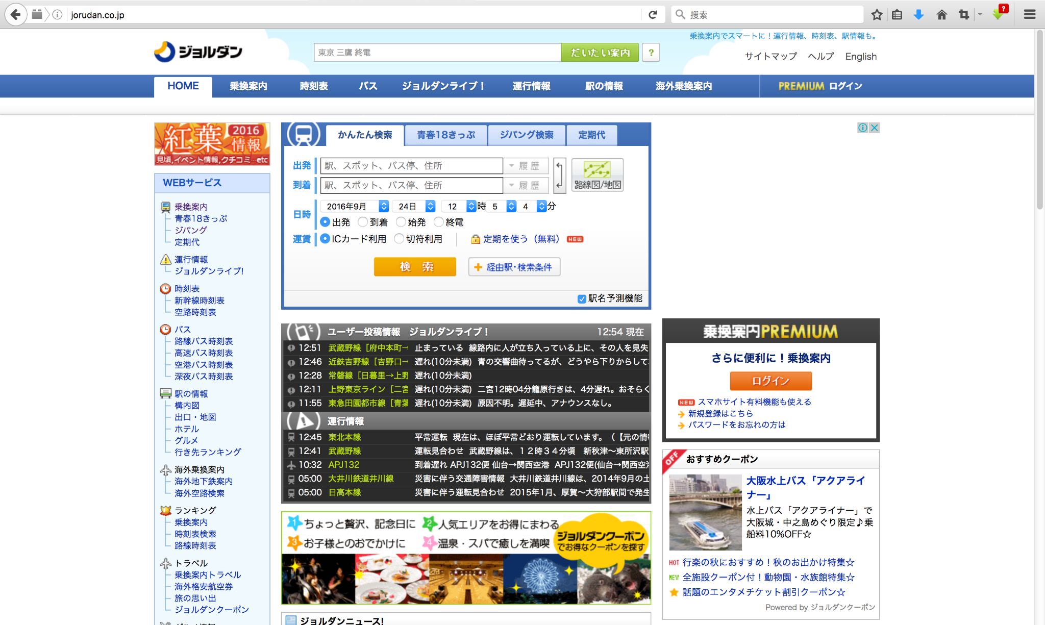Image resolution: width=1045 pixels, height=625 pixels.
Task: Open the departure 履歴 history dropdown
Action: click(x=526, y=166)
